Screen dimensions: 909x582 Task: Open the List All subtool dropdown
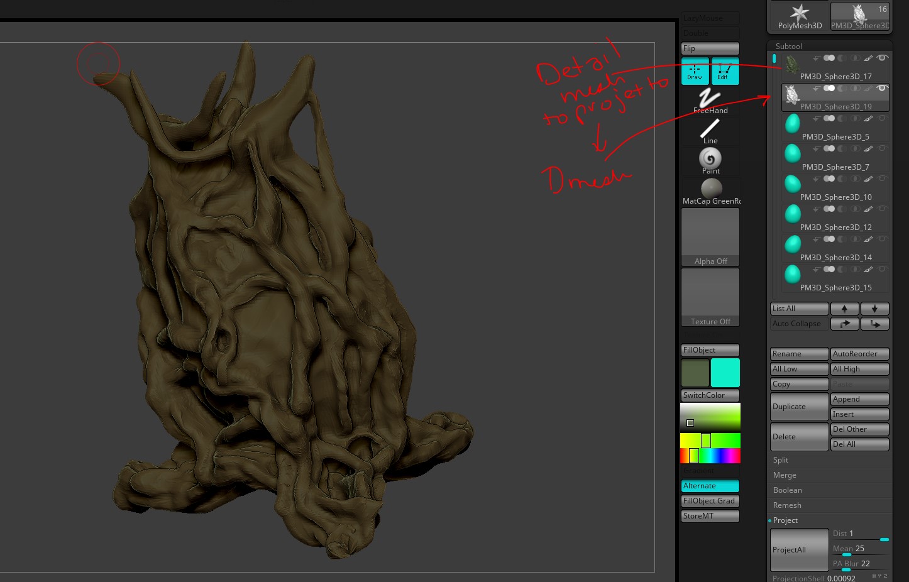tap(799, 308)
